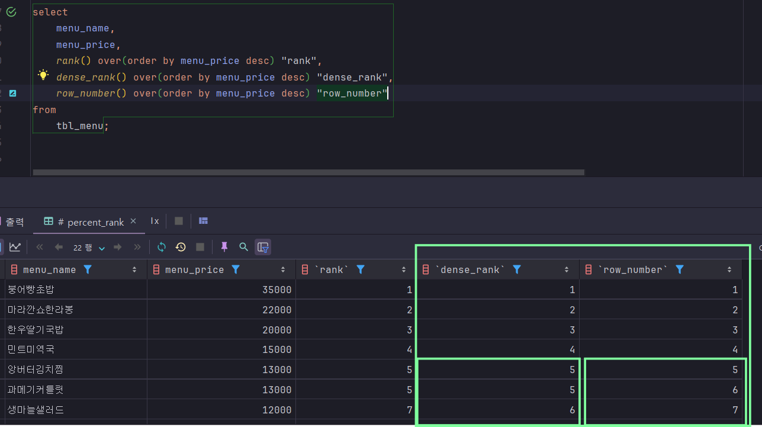Click the filter funnel on dense_rank column

click(517, 269)
